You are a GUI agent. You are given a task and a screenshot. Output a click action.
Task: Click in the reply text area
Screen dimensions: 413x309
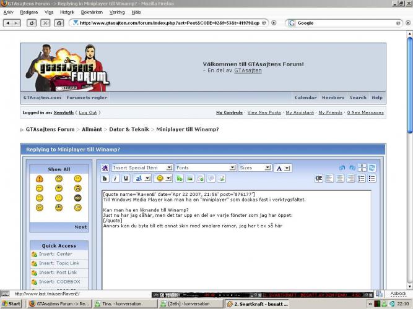tap(237, 239)
